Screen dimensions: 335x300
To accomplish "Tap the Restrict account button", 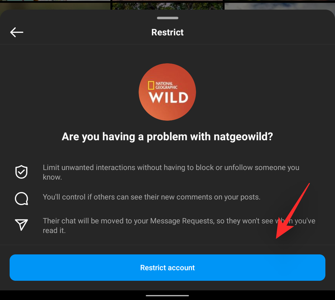I will (167, 267).
